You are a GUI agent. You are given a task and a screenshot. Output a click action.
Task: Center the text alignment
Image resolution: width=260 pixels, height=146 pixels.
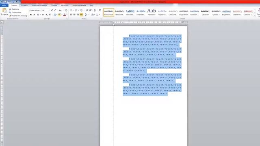(x=74, y=15)
